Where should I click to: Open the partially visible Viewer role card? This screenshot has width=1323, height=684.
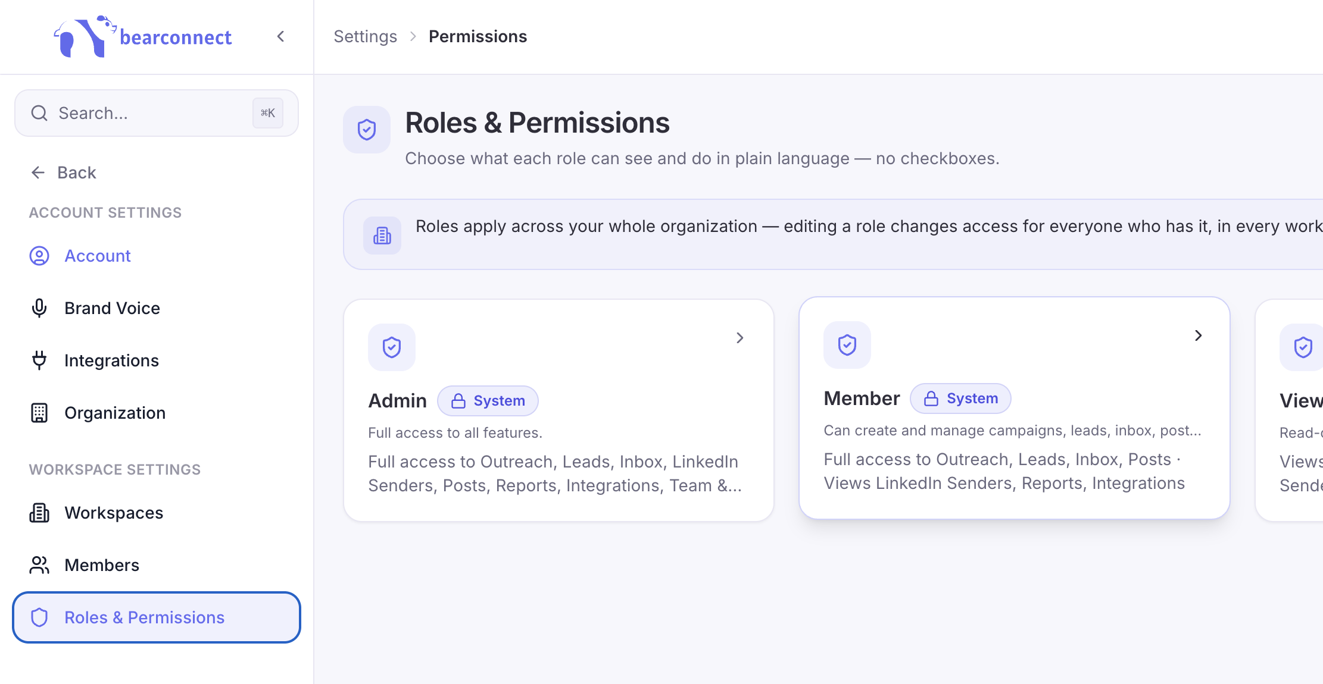[x=1290, y=410]
